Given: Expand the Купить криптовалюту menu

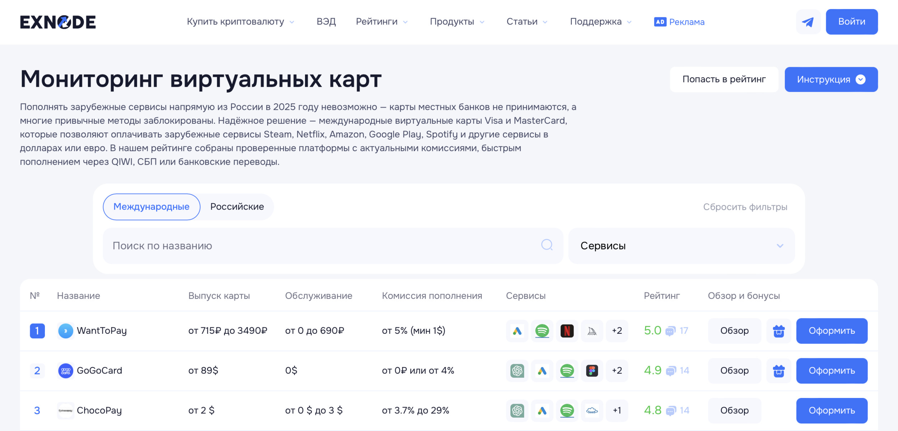Looking at the screenshot, I should [240, 22].
